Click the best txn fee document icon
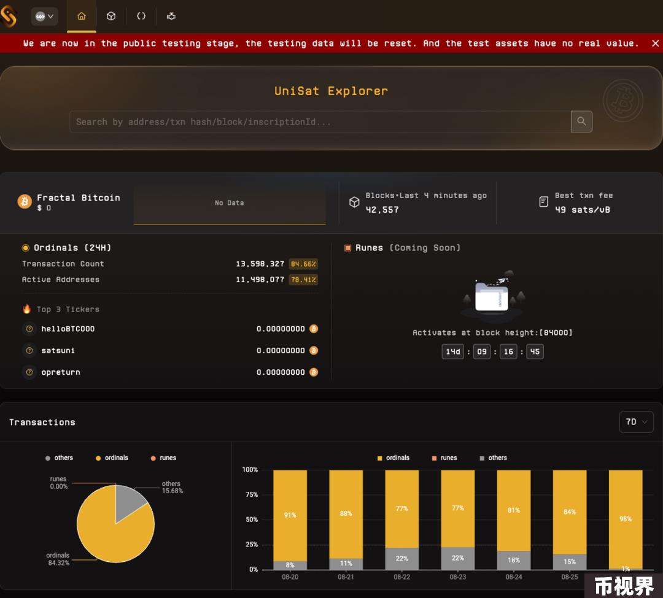 point(544,202)
